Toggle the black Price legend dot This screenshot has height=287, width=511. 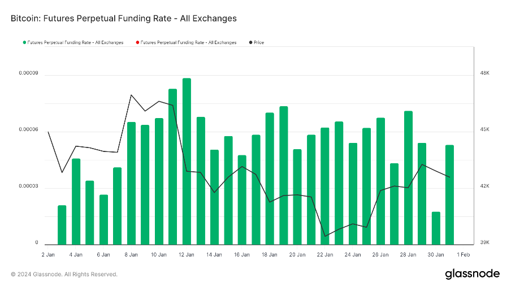(250, 42)
